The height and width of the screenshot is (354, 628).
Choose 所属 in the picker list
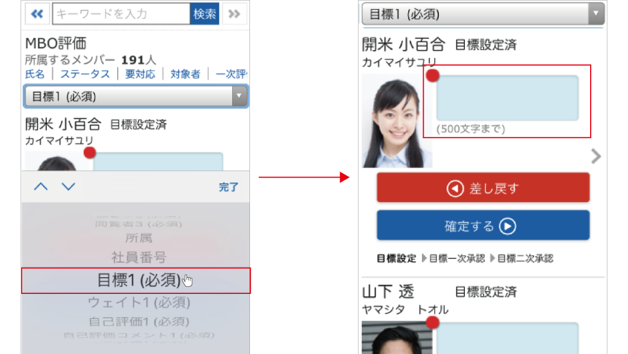139,238
